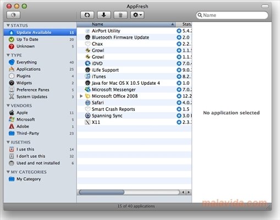Click the download update arrow button

[104, 15]
